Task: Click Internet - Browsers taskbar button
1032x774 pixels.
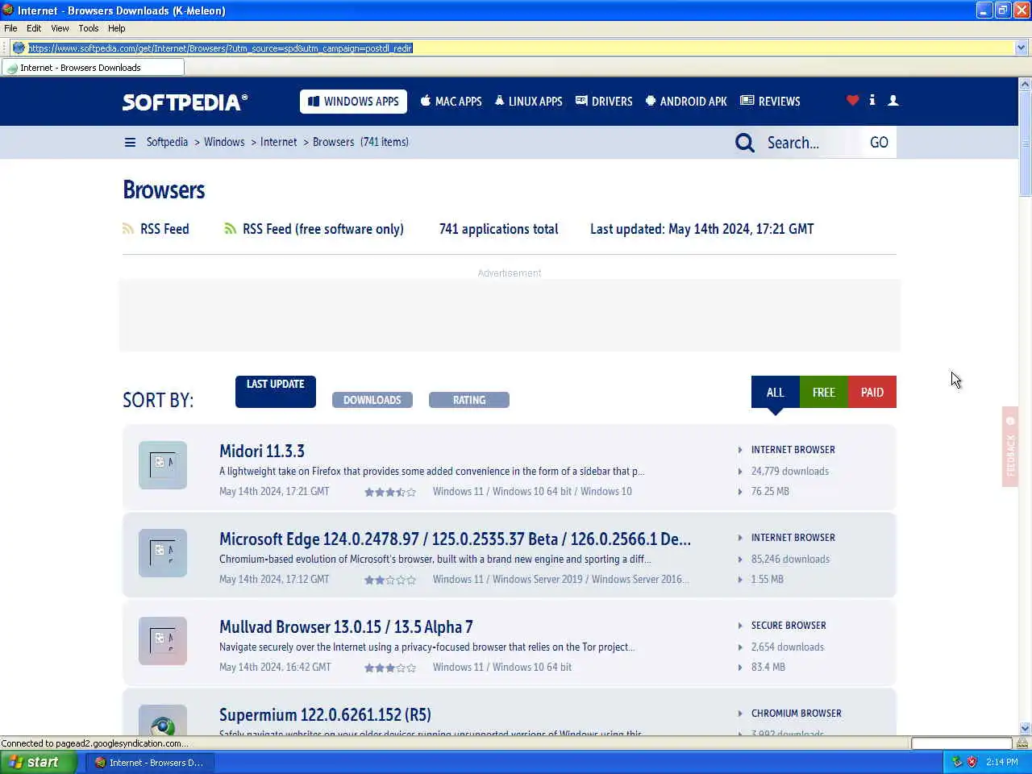Action: click(x=150, y=762)
